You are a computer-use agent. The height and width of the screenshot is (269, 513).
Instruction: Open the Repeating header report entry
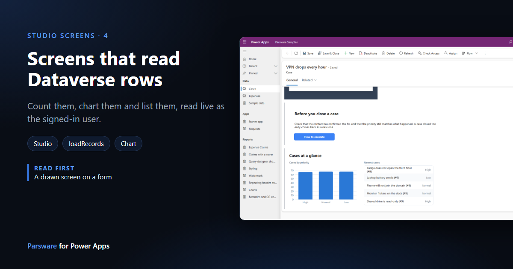click(x=260, y=183)
